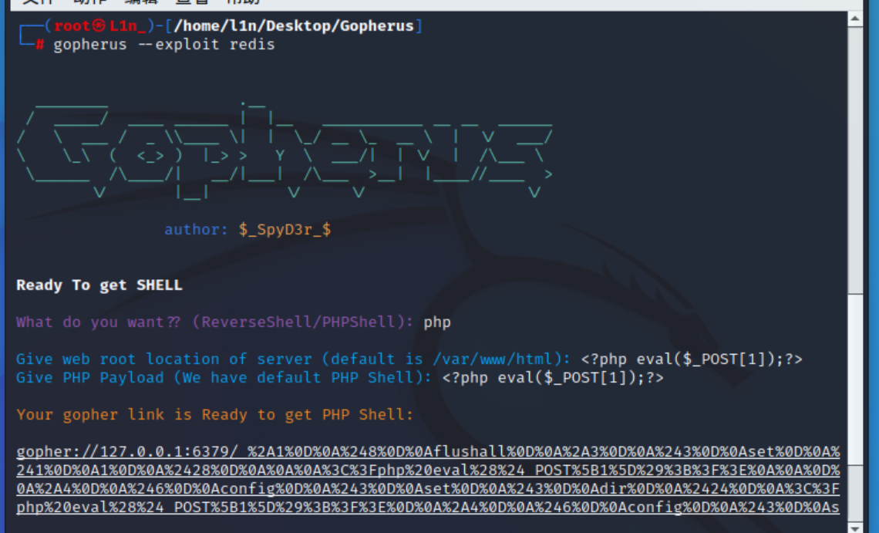
Task: Click "Your gopher link is Ready" line
Action: 214,415
